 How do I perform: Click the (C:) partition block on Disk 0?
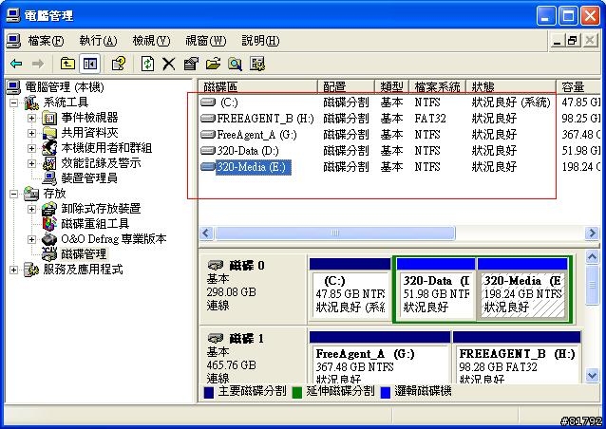pos(350,289)
